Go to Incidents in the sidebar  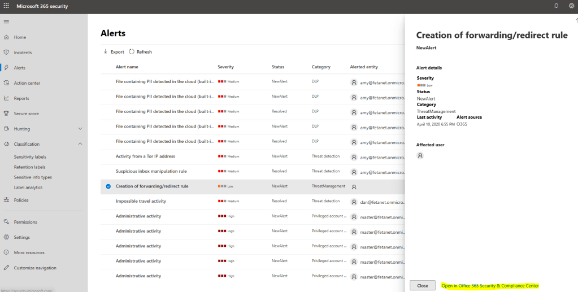[x=23, y=53]
